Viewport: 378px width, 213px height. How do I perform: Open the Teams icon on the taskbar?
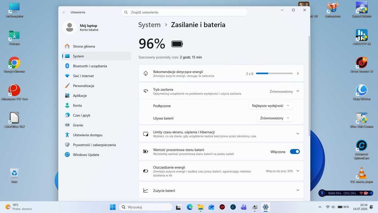tap(244, 207)
